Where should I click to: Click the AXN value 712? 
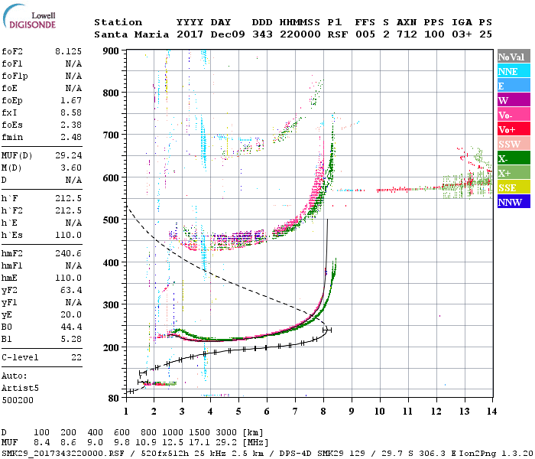click(407, 34)
